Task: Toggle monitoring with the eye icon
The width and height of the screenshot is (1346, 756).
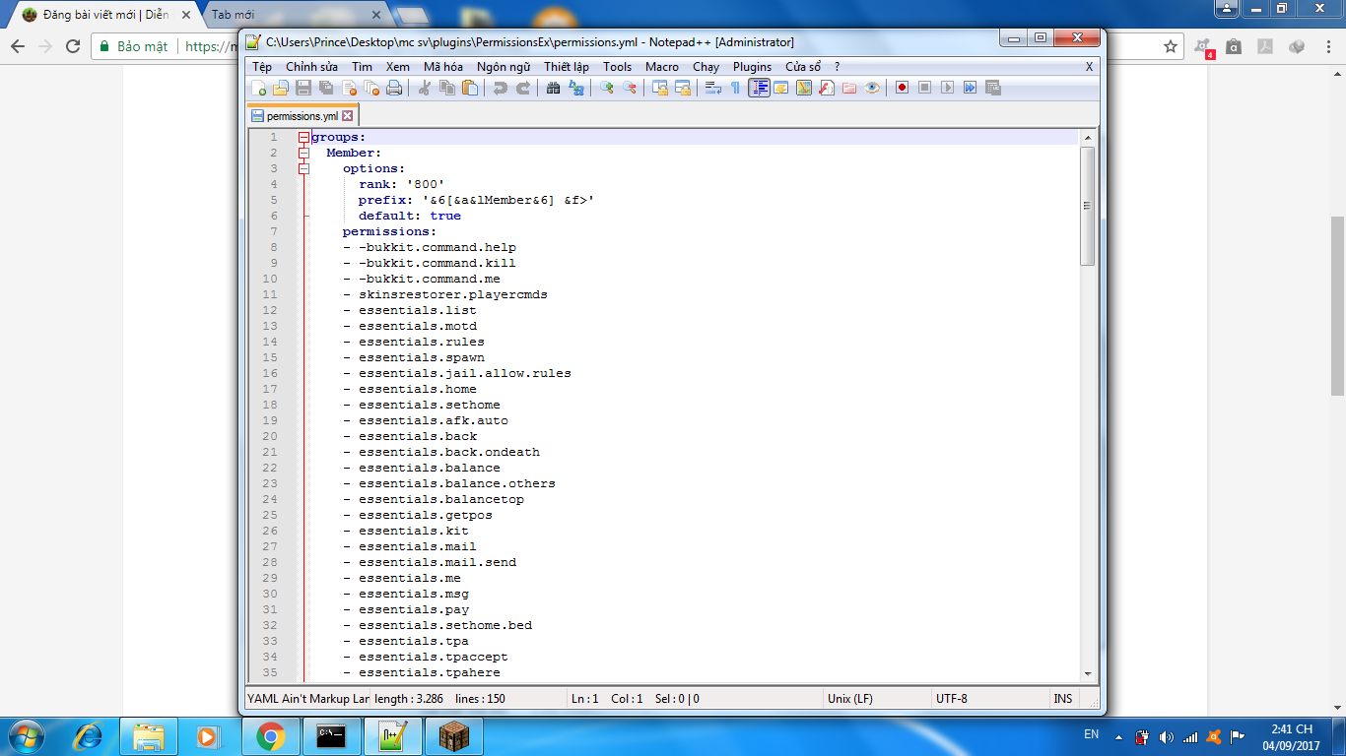Action: tap(873, 89)
